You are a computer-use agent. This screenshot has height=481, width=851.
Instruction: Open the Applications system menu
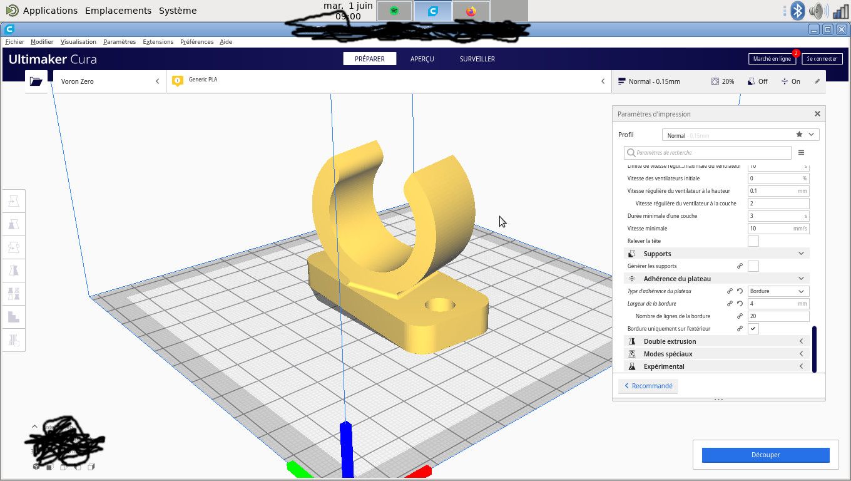pyautogui.click(x=50, y=11)
